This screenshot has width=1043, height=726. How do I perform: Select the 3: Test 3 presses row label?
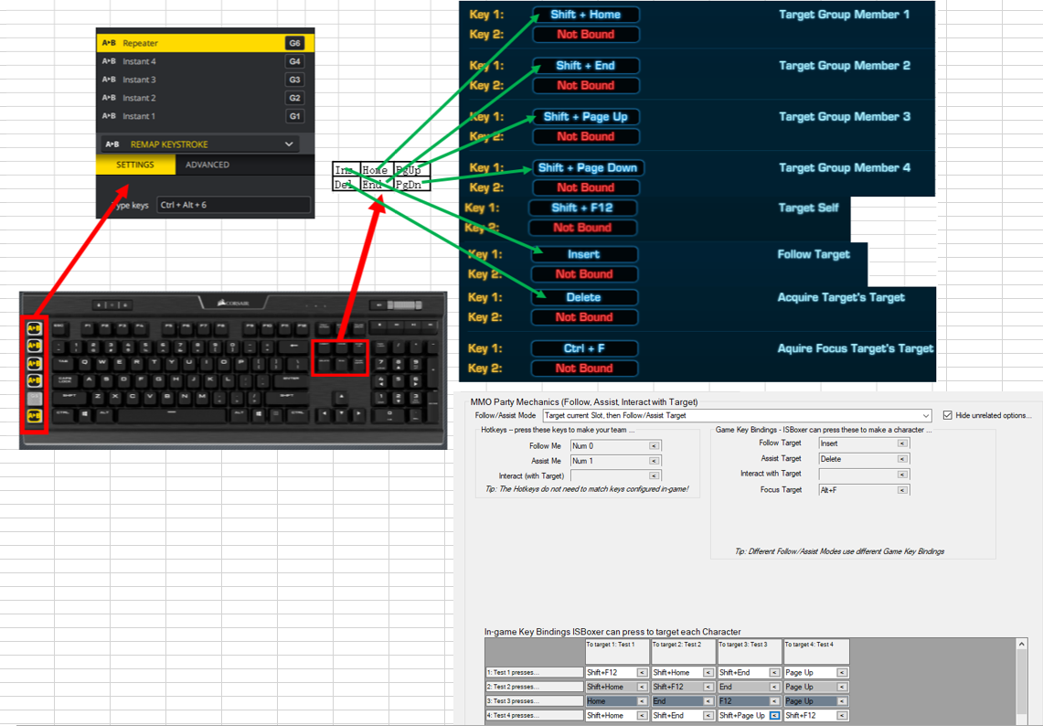tap(535, 701)
